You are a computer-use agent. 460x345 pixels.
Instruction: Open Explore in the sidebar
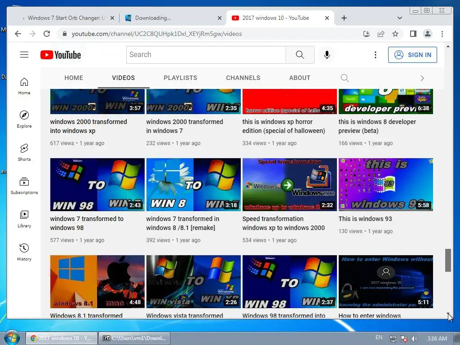(24, 119)
